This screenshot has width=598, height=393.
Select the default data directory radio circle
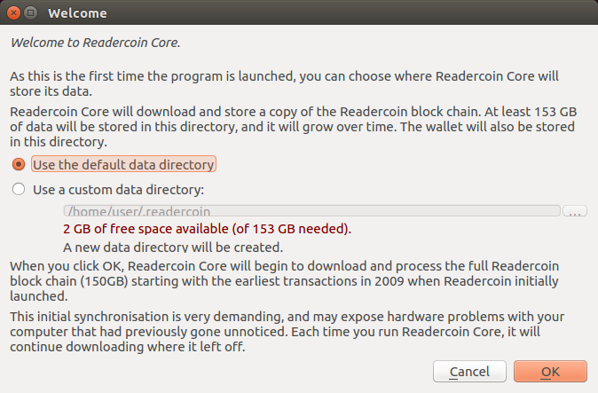[x=19, y=164]
